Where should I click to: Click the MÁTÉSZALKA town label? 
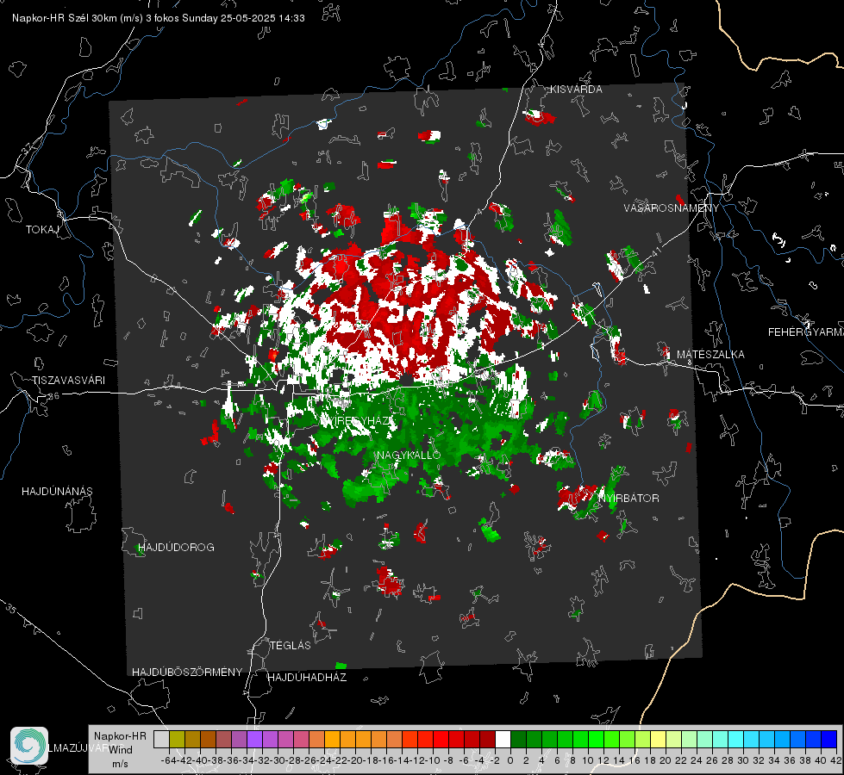(710, 354)
